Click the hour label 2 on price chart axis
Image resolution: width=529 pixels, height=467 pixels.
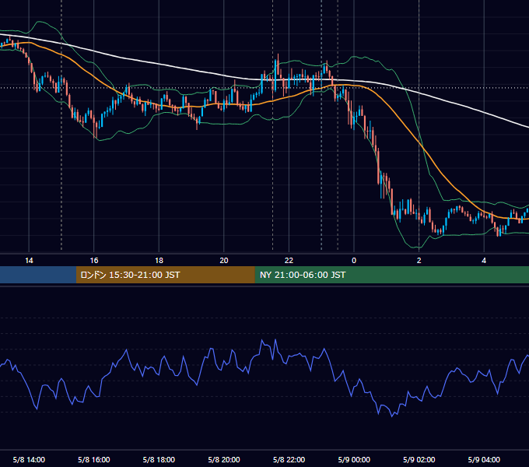[419, 261]
